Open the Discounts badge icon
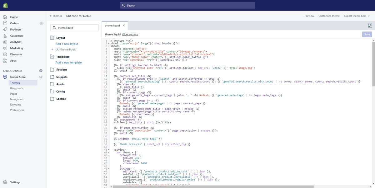 click(5, 54)
